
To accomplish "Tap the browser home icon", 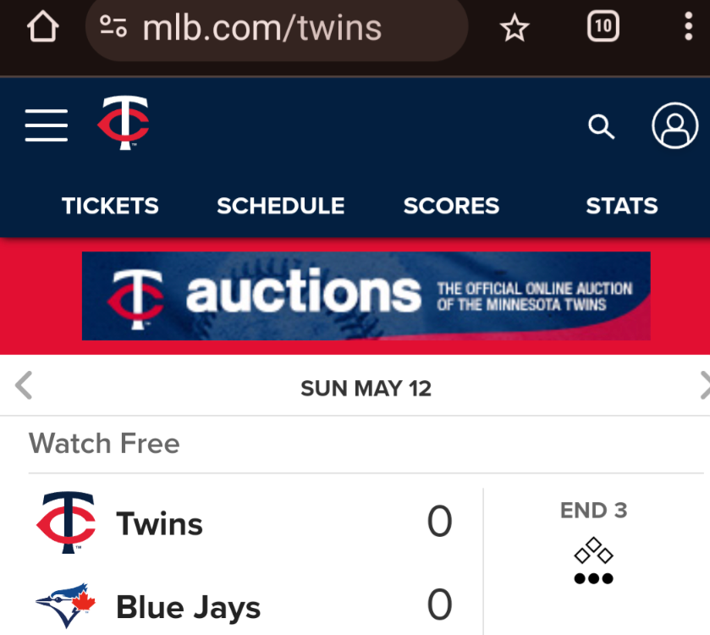I will click(x=42, y=27).
